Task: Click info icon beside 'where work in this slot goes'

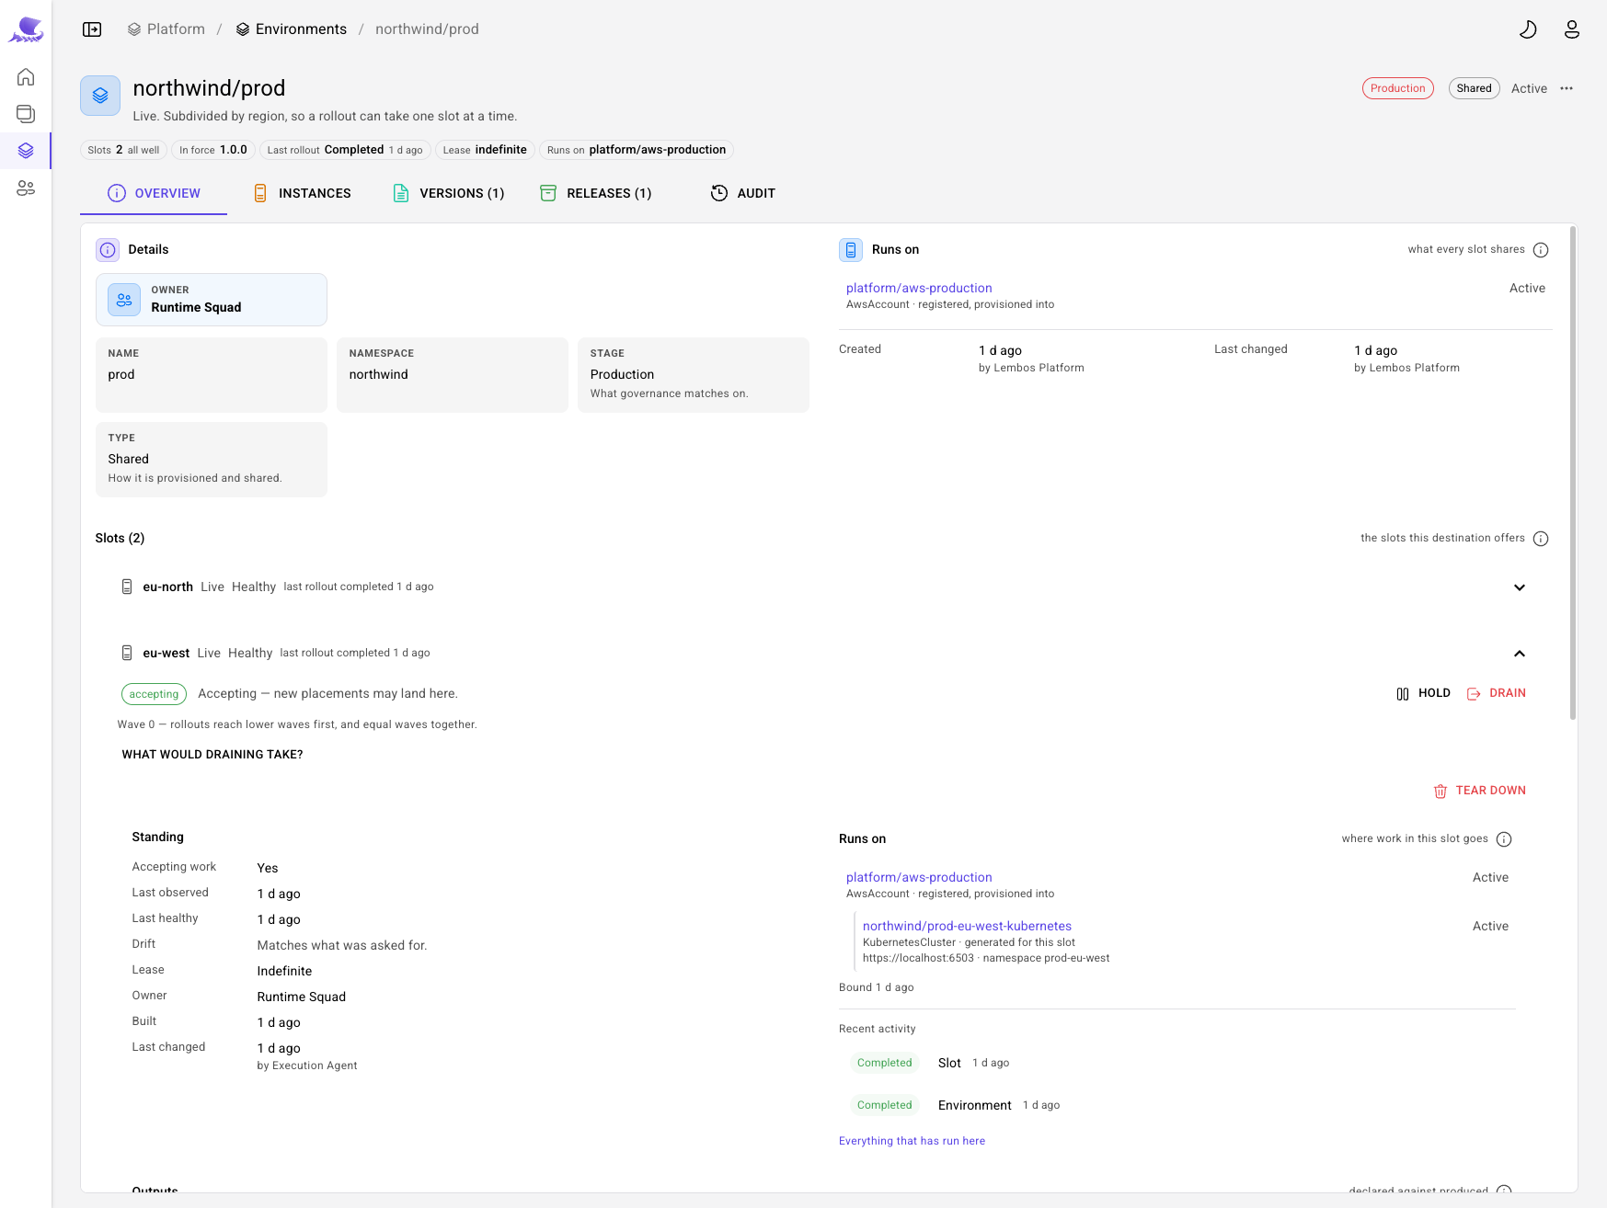Action: pyautogui.click(x=1504, y=839)
